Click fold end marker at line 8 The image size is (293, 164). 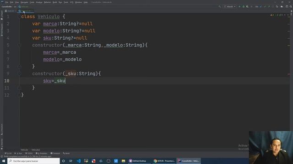[x=19, y=67]
